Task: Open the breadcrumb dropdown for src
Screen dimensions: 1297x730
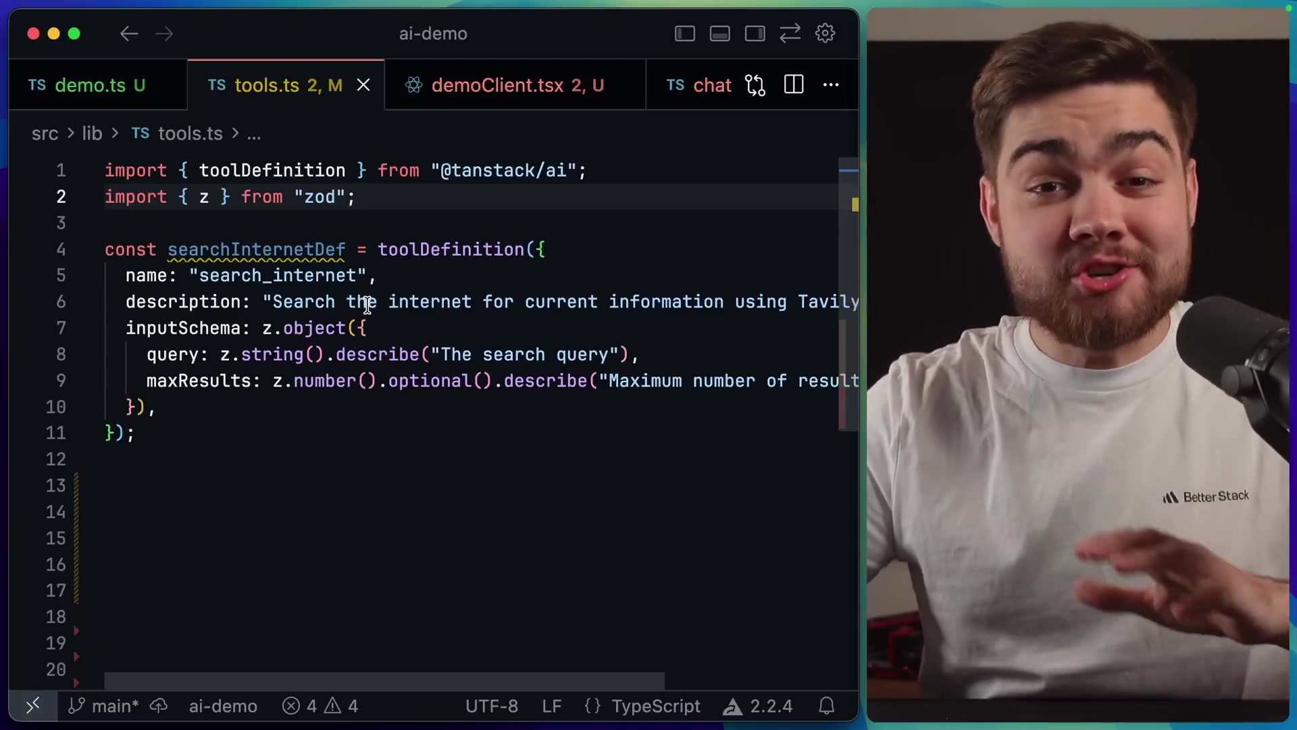Action: [45, 133]
